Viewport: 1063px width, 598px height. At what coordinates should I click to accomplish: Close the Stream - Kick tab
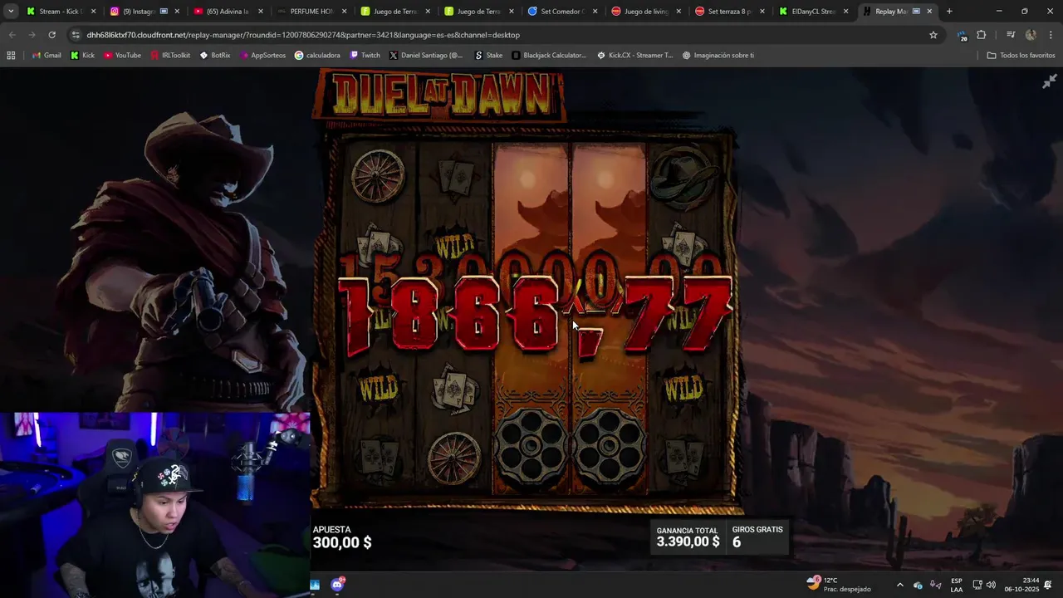[x=93, y=12]
